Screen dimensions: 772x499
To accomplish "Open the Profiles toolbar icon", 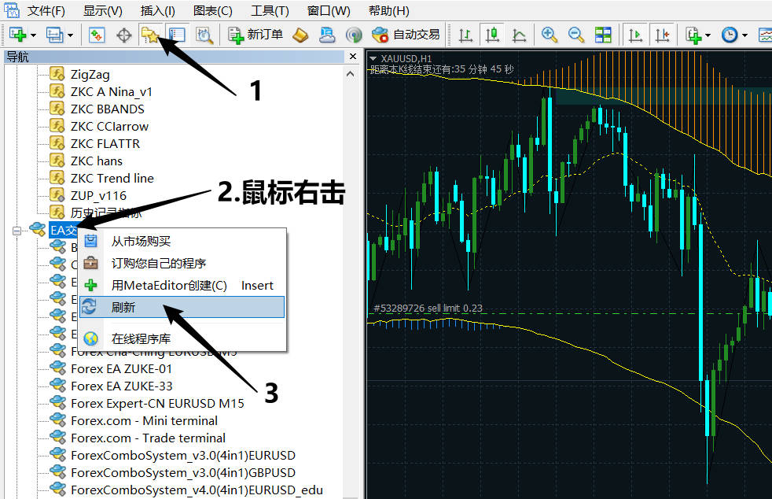I will pyautogui.click(x=54, y=35).
